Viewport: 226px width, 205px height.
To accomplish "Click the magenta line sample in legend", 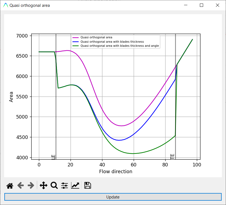I will point(76,38).
